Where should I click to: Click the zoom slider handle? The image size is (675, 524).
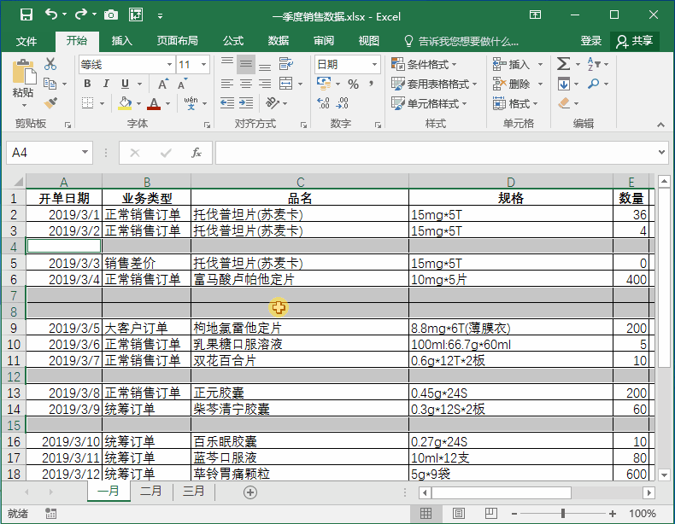pos(563,513)
